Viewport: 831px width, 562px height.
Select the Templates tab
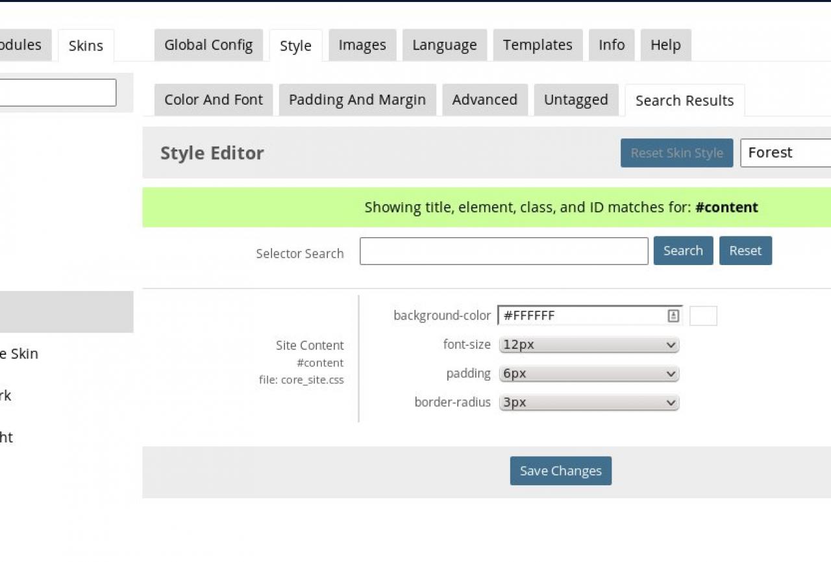(x=538, y=45)
